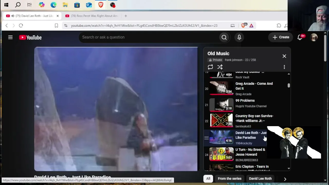
Task: Select the All filter chip
Action: 208,179
